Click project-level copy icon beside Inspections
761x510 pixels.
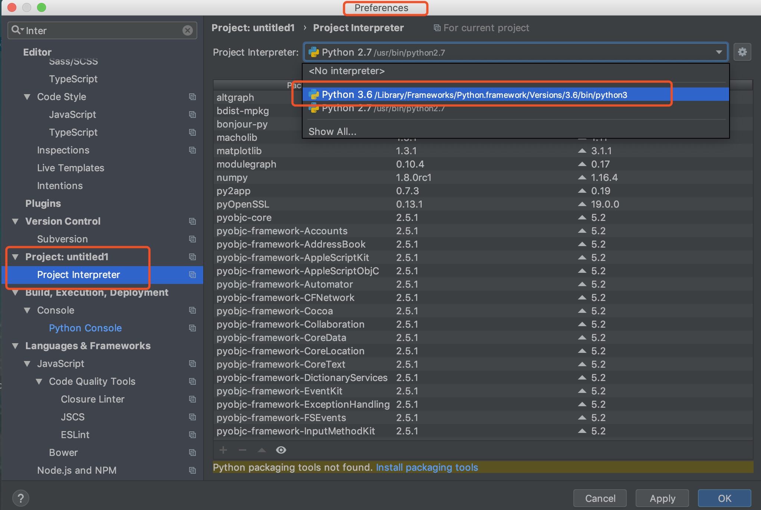[x=192, y=150]
